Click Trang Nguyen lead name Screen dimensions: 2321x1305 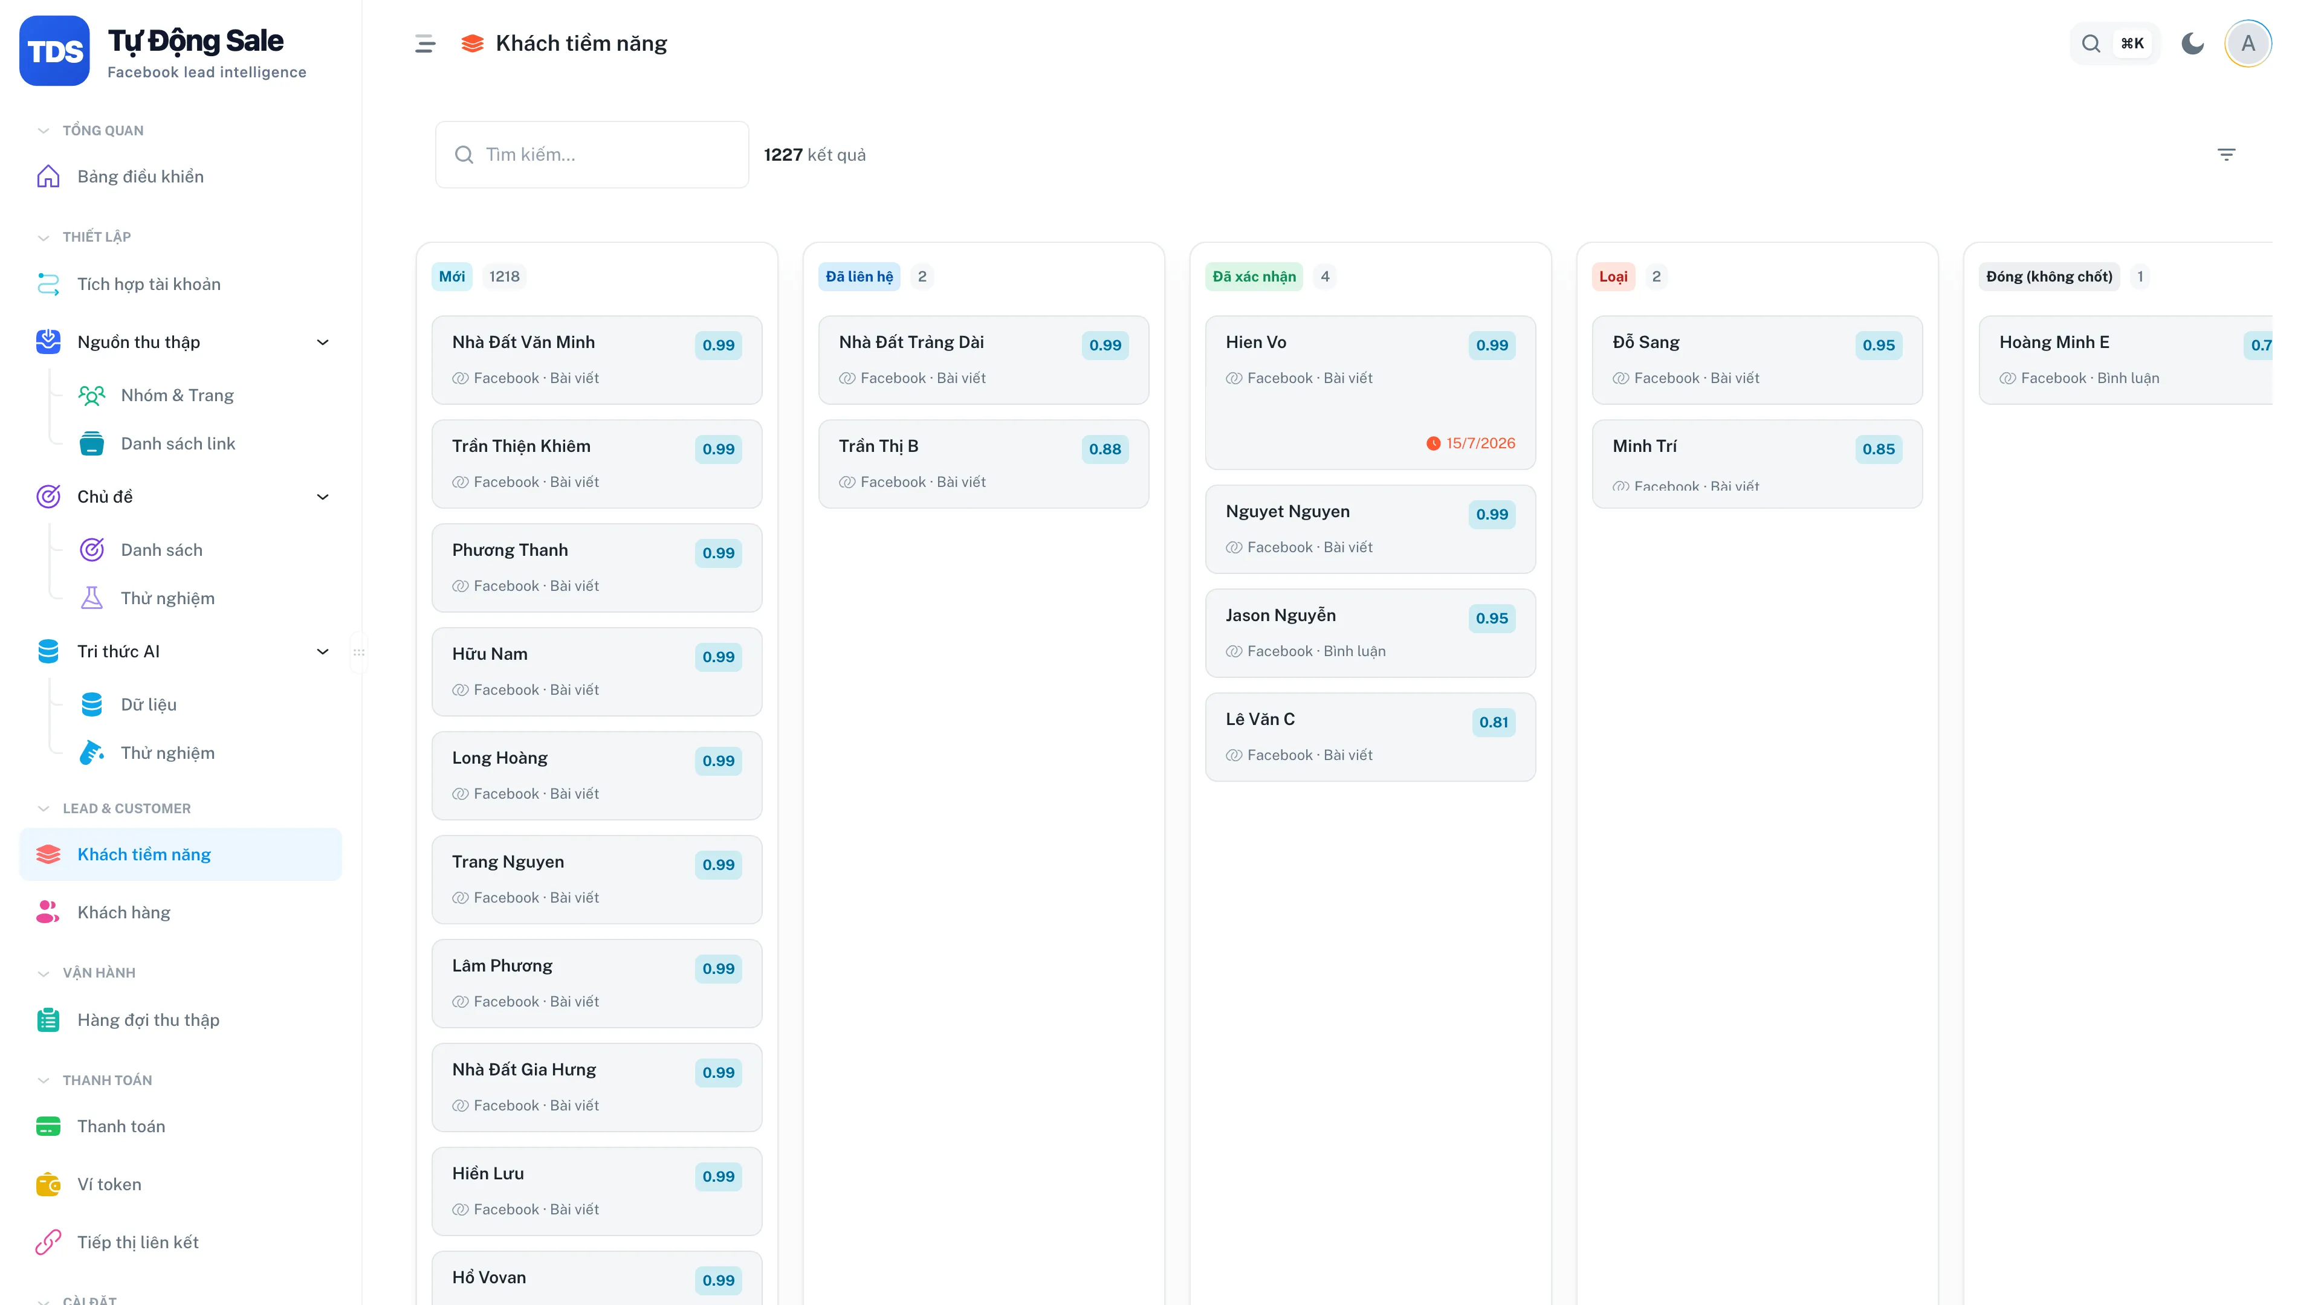507,862
